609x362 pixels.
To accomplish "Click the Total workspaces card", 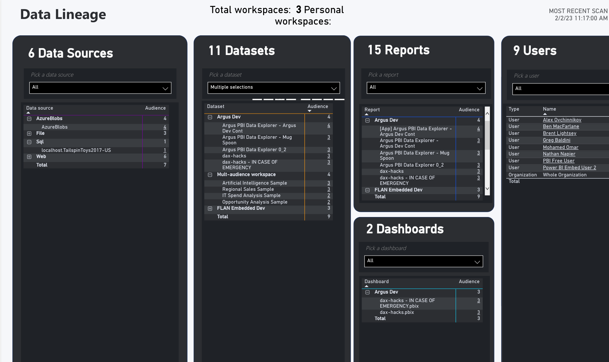I will [x=277, y=15].
